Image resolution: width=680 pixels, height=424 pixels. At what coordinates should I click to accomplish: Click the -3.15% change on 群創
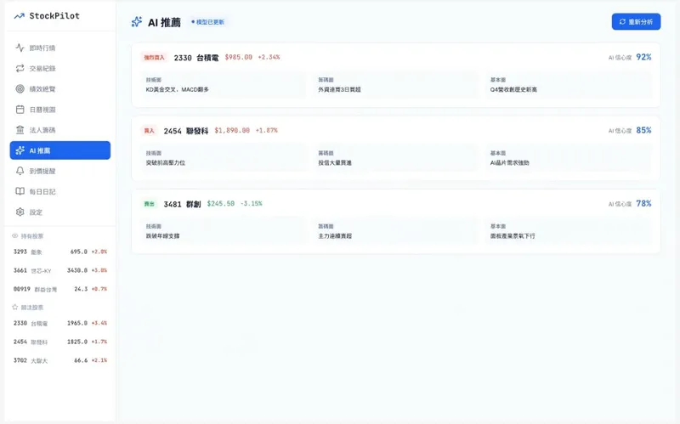click(x=252, y=204)
